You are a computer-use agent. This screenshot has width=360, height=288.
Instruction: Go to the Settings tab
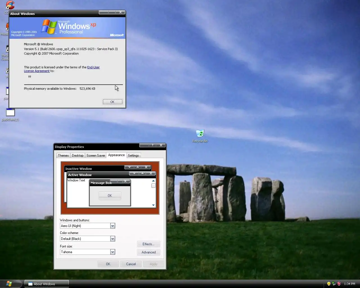point(133,156)
